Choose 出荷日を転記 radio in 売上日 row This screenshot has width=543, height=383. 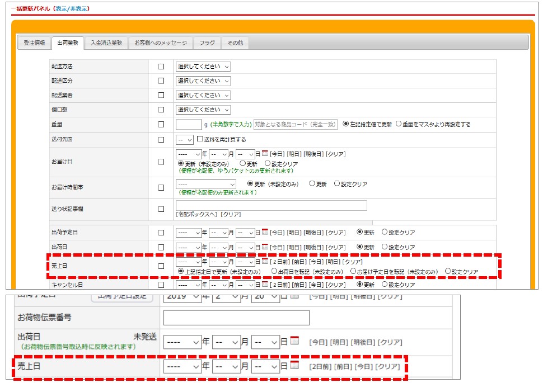pyautogui.click(x=274, y=271)
